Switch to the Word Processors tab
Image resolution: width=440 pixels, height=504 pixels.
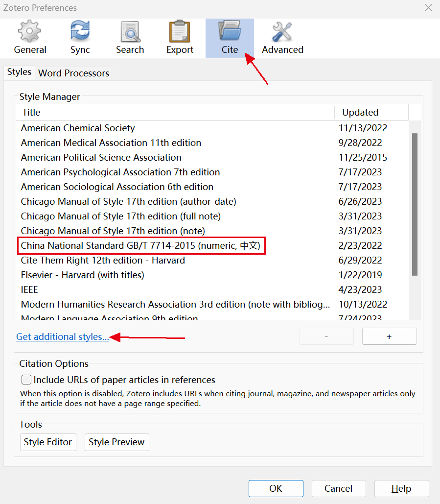(73, 73)
